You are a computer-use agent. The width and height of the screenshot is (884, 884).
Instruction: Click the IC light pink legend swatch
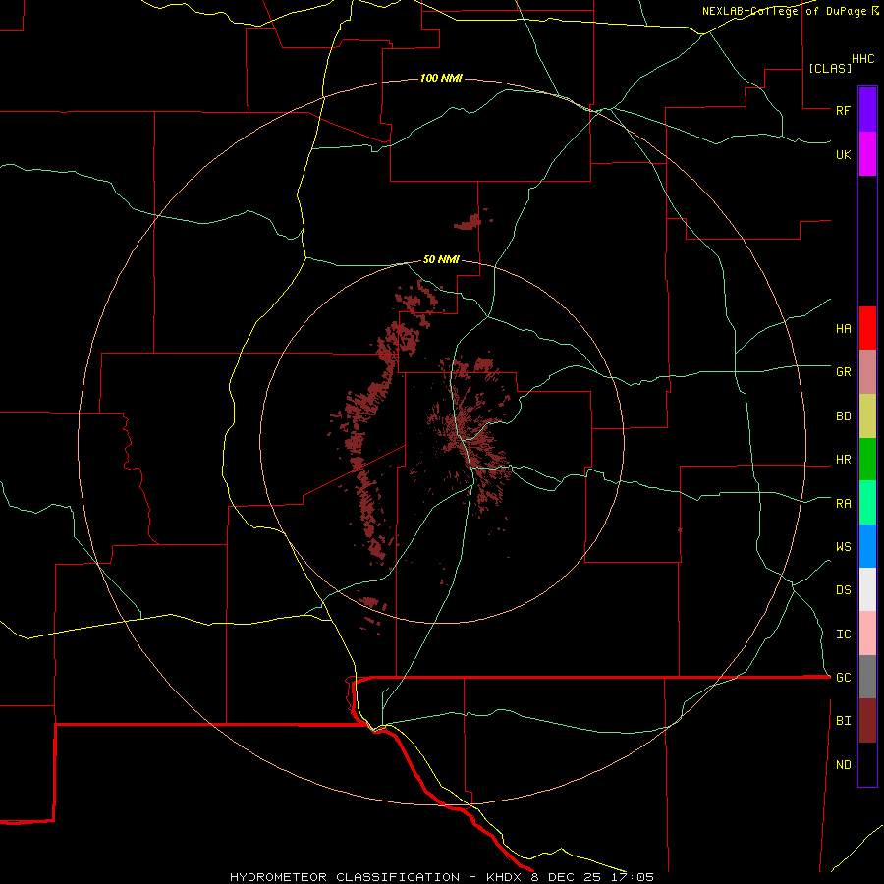(x=867, y=634)
